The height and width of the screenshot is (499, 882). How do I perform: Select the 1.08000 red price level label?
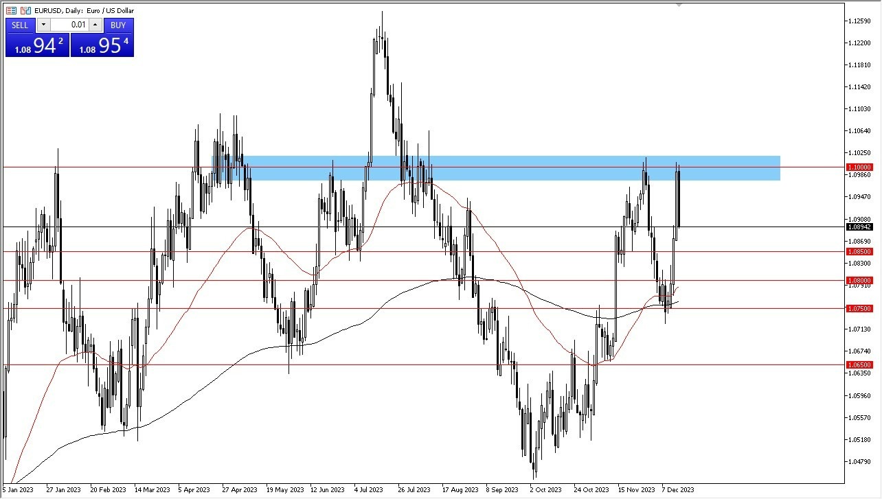[859, 280]
